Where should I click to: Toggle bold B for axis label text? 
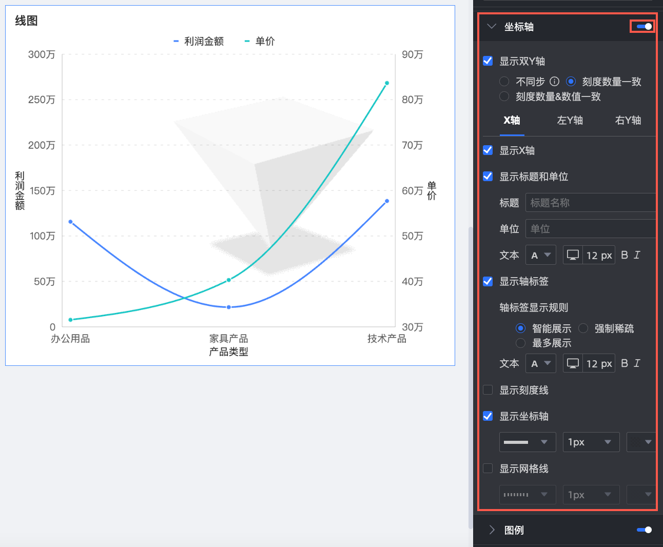click(625, 363)
